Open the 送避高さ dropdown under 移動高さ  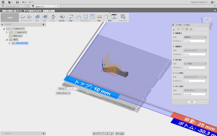(x=195, y=37)
